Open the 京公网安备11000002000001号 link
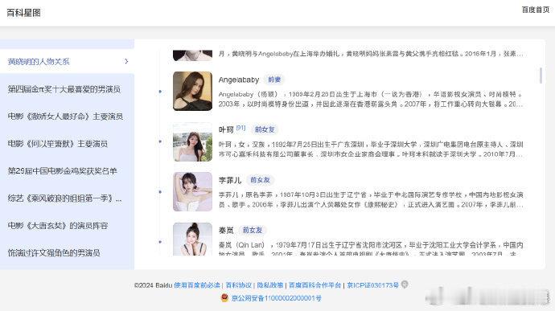Viewport: 555px width, 311px height. pos(277,298)
